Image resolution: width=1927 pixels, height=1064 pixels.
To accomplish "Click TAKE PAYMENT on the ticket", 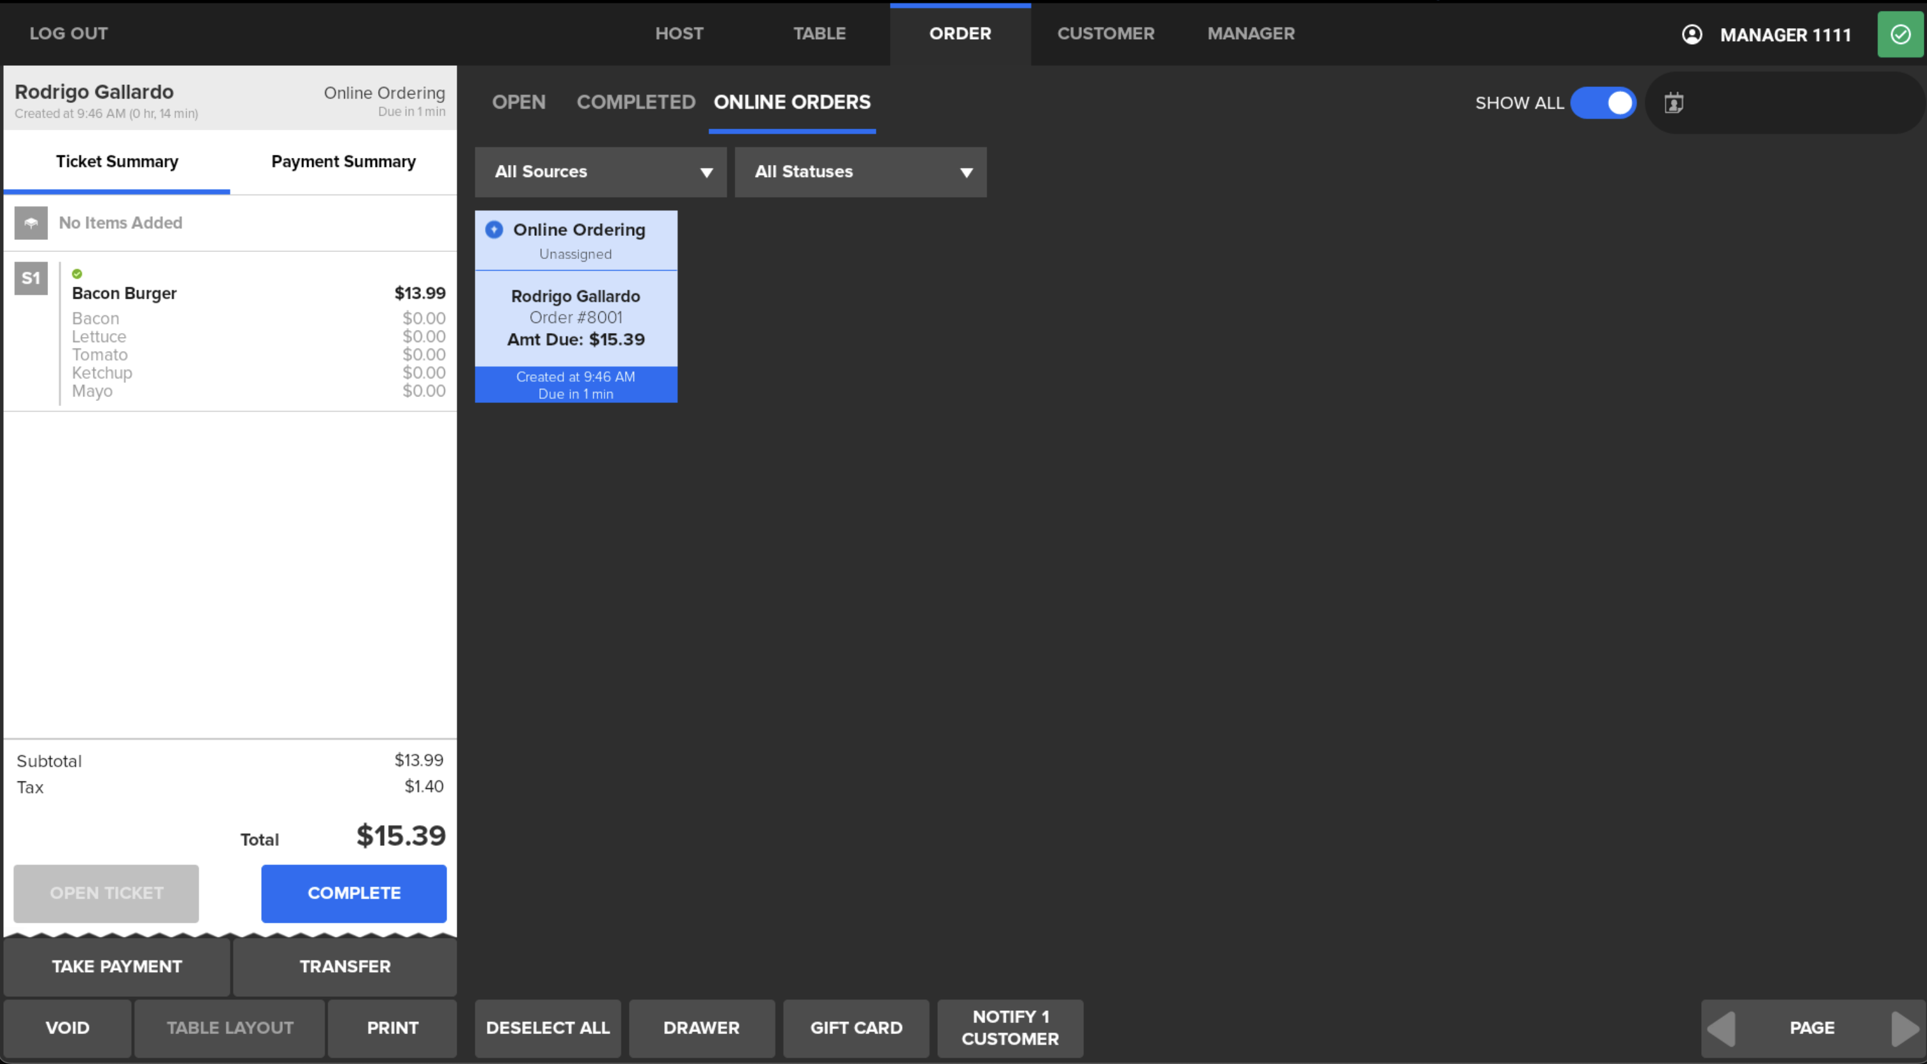I will (x=116, y=966).
